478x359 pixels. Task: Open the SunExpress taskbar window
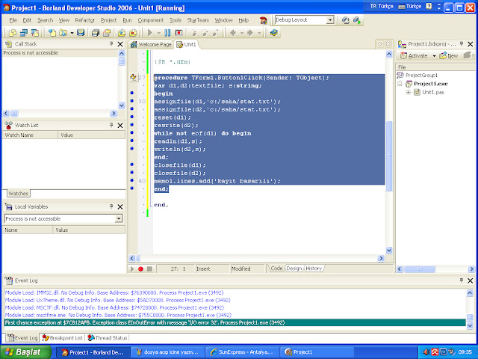click(x=242, y=352)
